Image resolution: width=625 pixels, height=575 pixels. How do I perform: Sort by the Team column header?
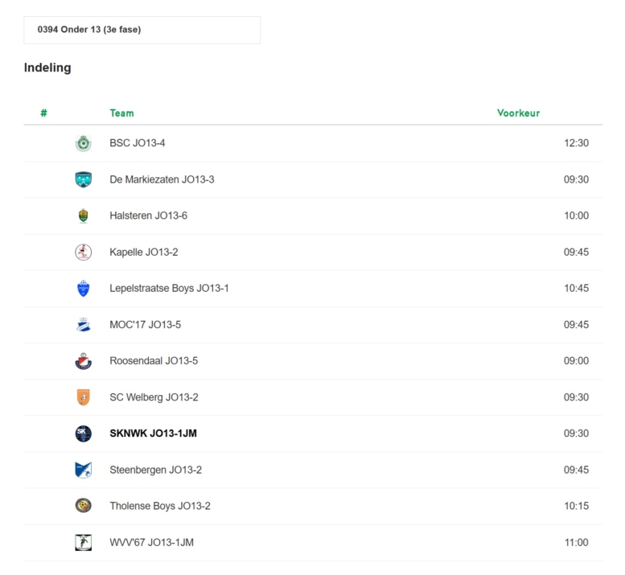click(x=121, y=113)
